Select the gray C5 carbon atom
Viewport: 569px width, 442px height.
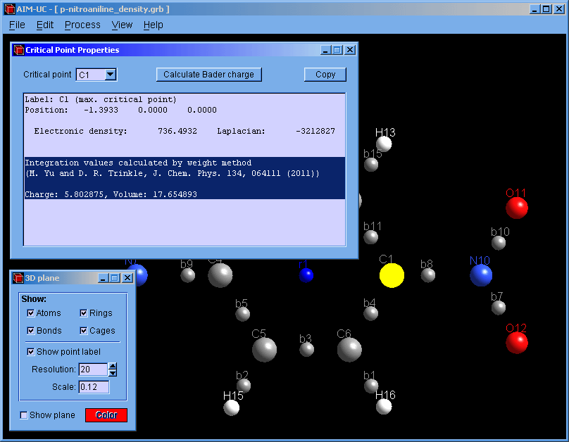264,349
